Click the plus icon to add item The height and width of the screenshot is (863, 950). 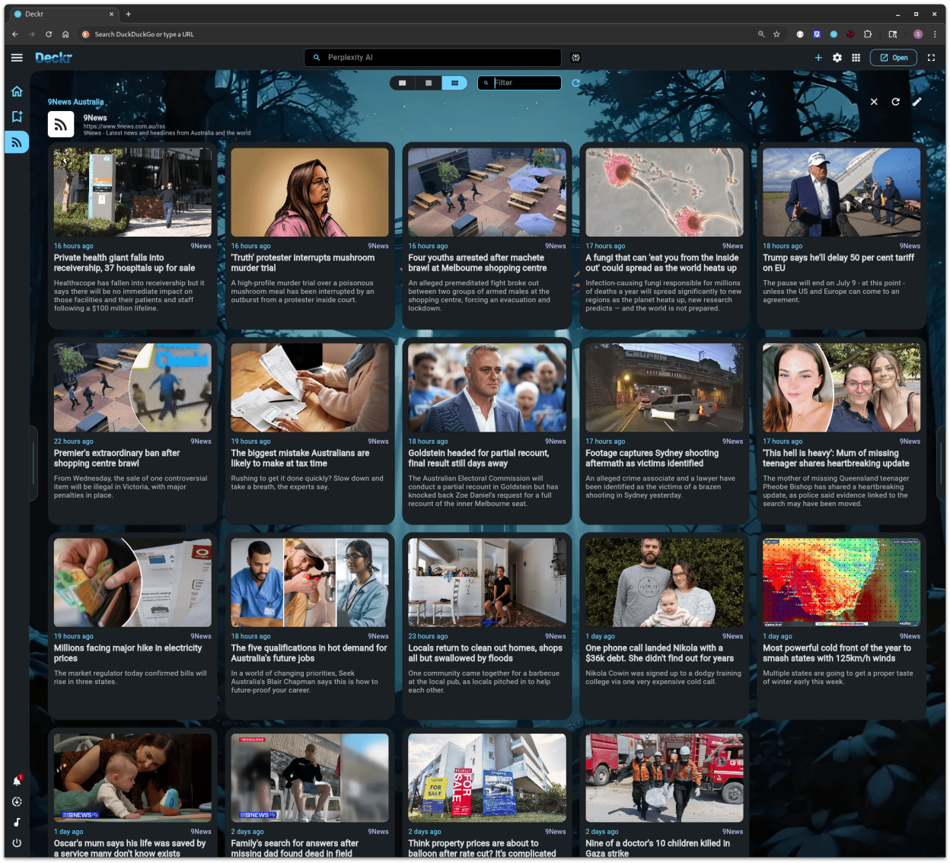818,57
